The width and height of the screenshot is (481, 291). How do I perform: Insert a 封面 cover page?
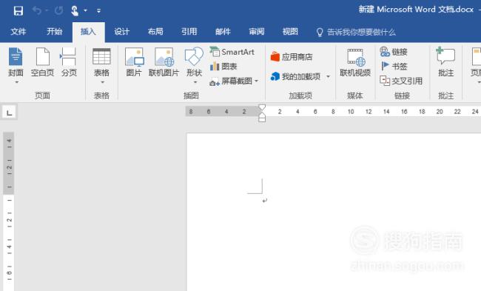pyautogui.click(x=16, y=61)
